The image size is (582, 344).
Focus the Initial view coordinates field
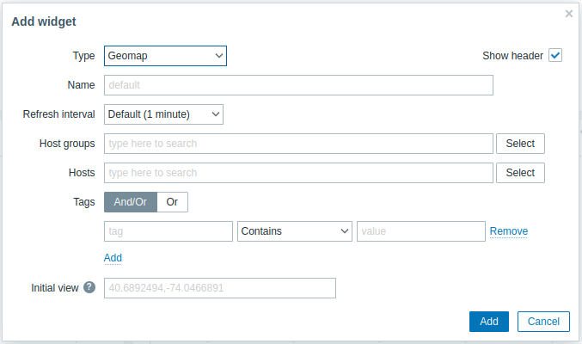coord(219,288)
